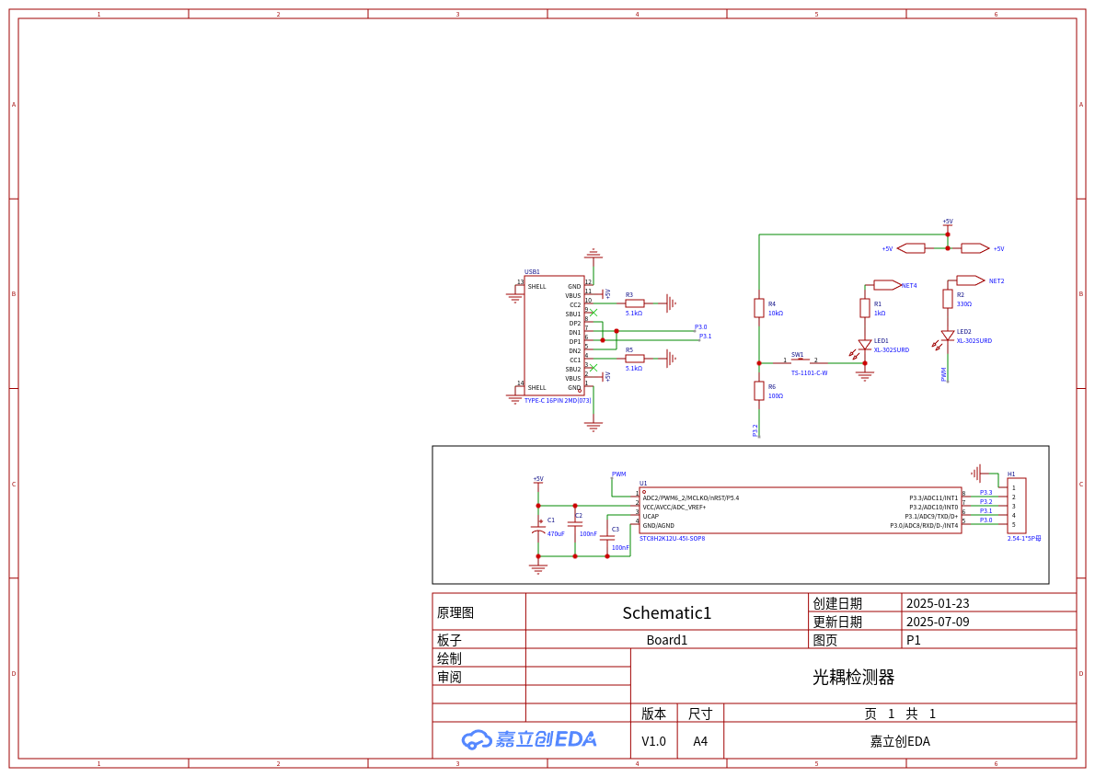This screenshot has height=777, width=1095.
Task: Click the JLCEDA logo in title block
Action: point(529,739)
